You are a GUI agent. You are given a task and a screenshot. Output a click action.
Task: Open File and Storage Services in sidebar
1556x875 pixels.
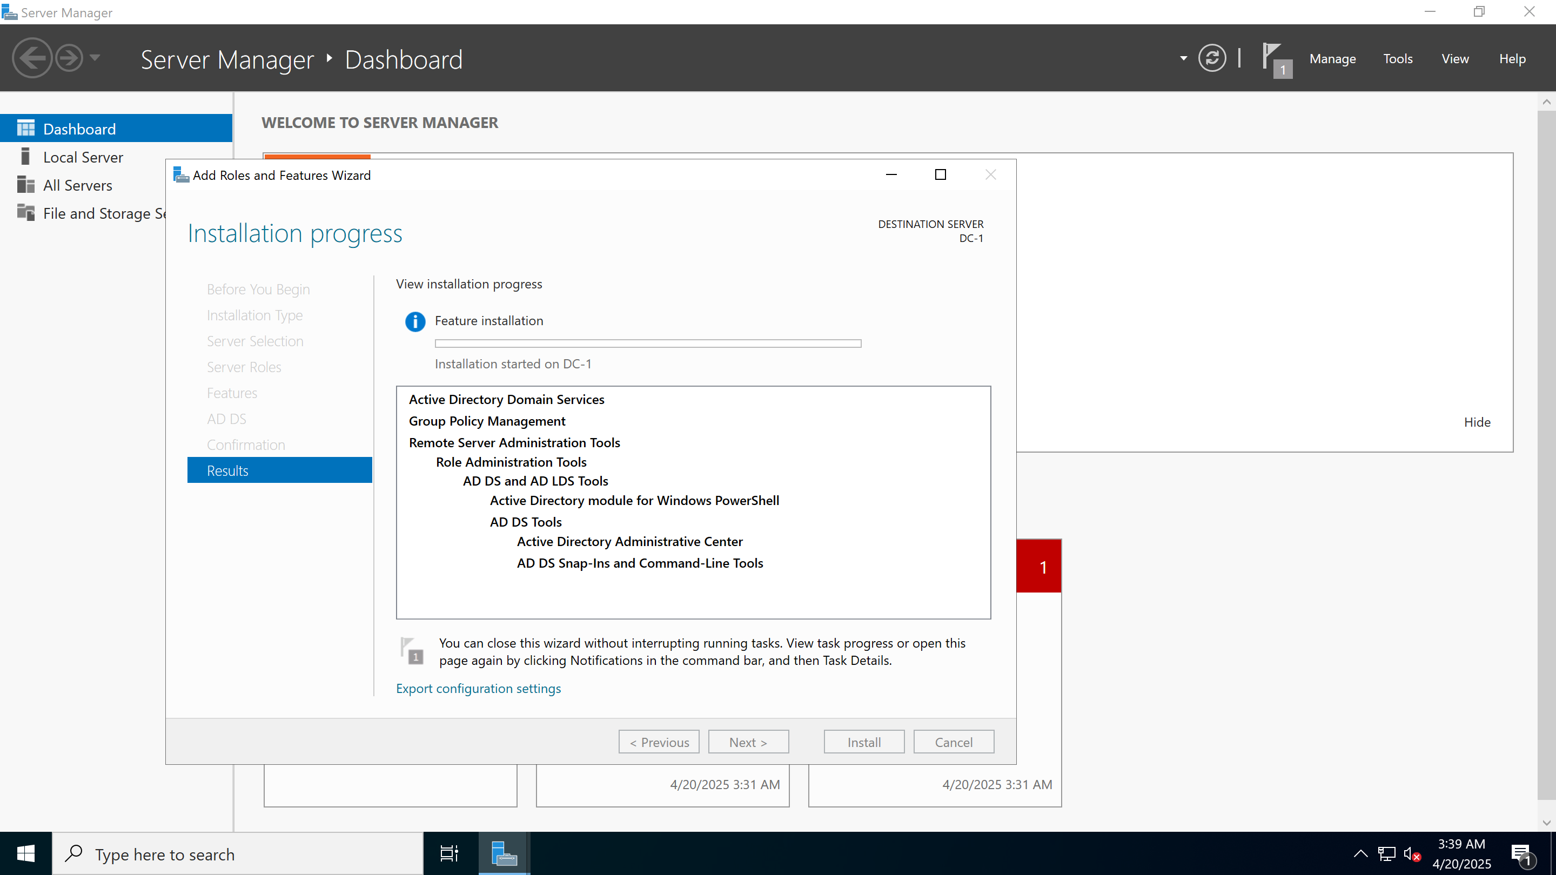pos(83,213)
